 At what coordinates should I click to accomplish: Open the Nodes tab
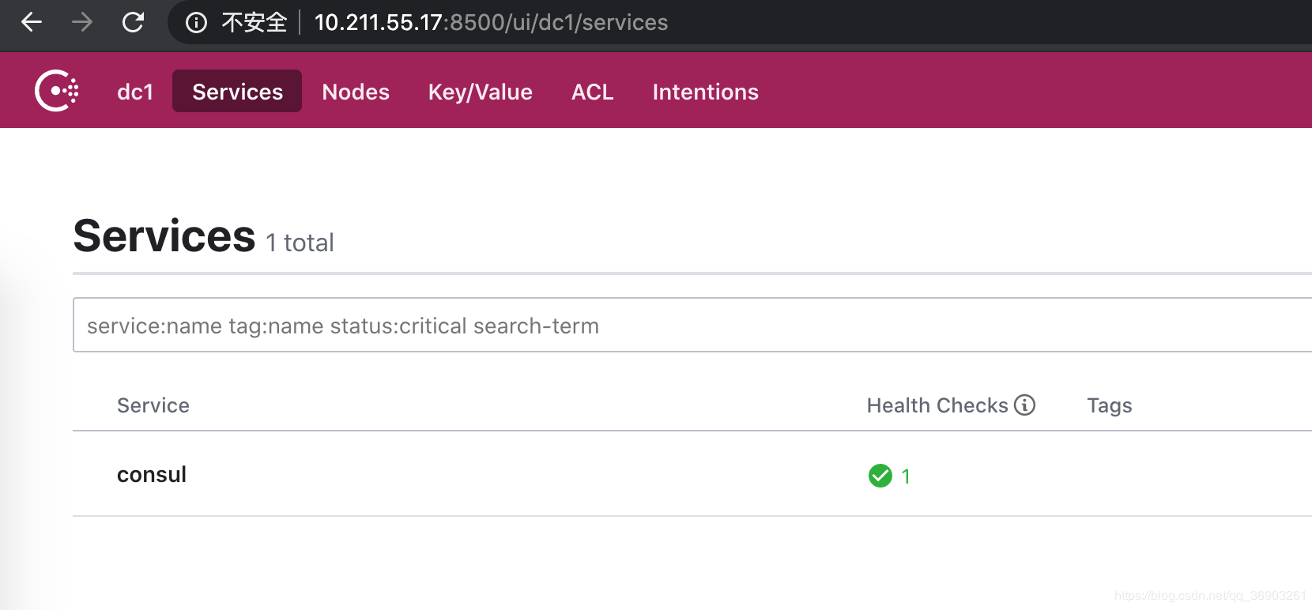point(356,92)
